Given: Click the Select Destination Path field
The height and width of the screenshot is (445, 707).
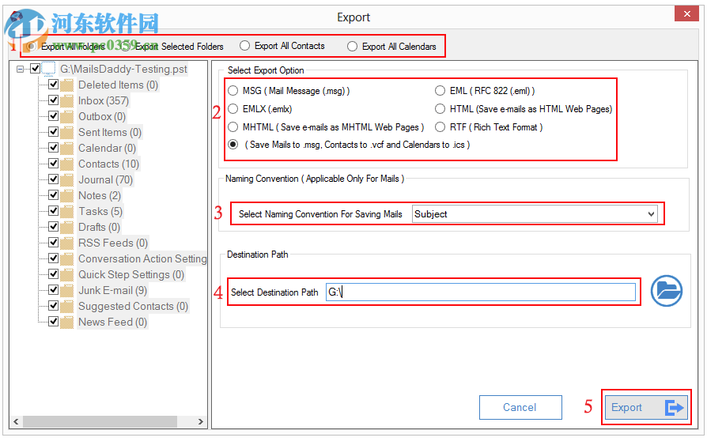Looking at the screenshot, I should [481, 292].
